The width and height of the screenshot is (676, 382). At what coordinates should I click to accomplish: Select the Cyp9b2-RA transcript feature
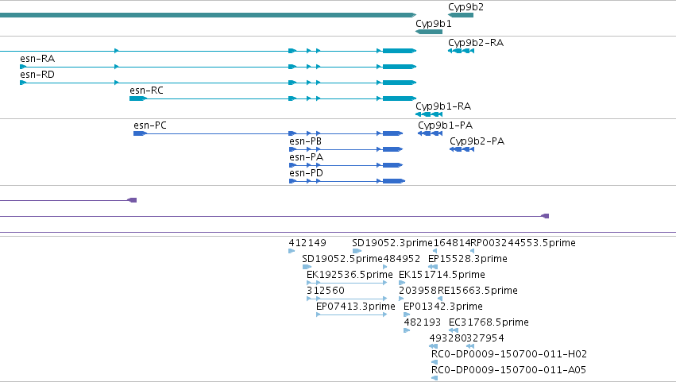pos(461,51)
